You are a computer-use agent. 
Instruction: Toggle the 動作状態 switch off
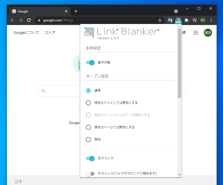[90, 62]
